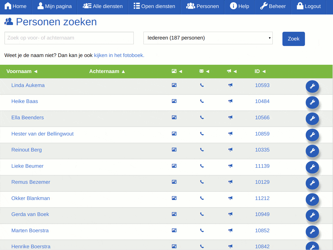
Task: Click the phone icon for Gerda van Boek
Action: pyautogui.click(x=202, y=214)
